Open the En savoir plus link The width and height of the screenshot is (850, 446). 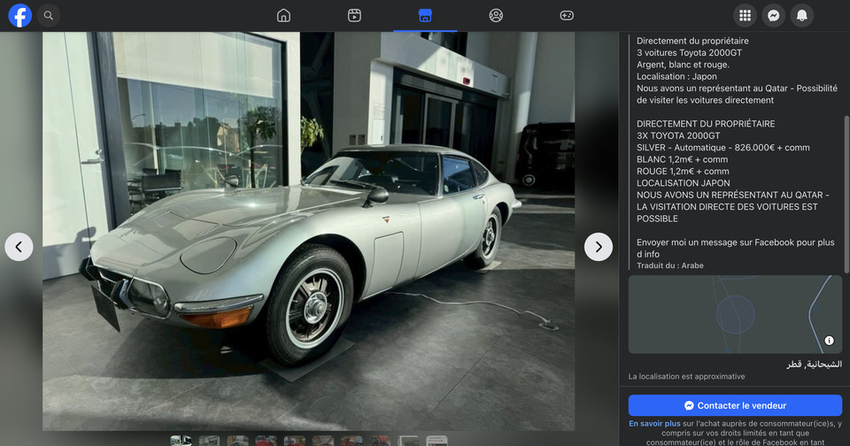point(654,424)
